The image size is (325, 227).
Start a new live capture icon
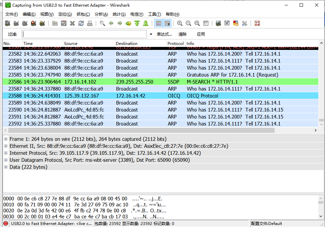click(25, 23)
